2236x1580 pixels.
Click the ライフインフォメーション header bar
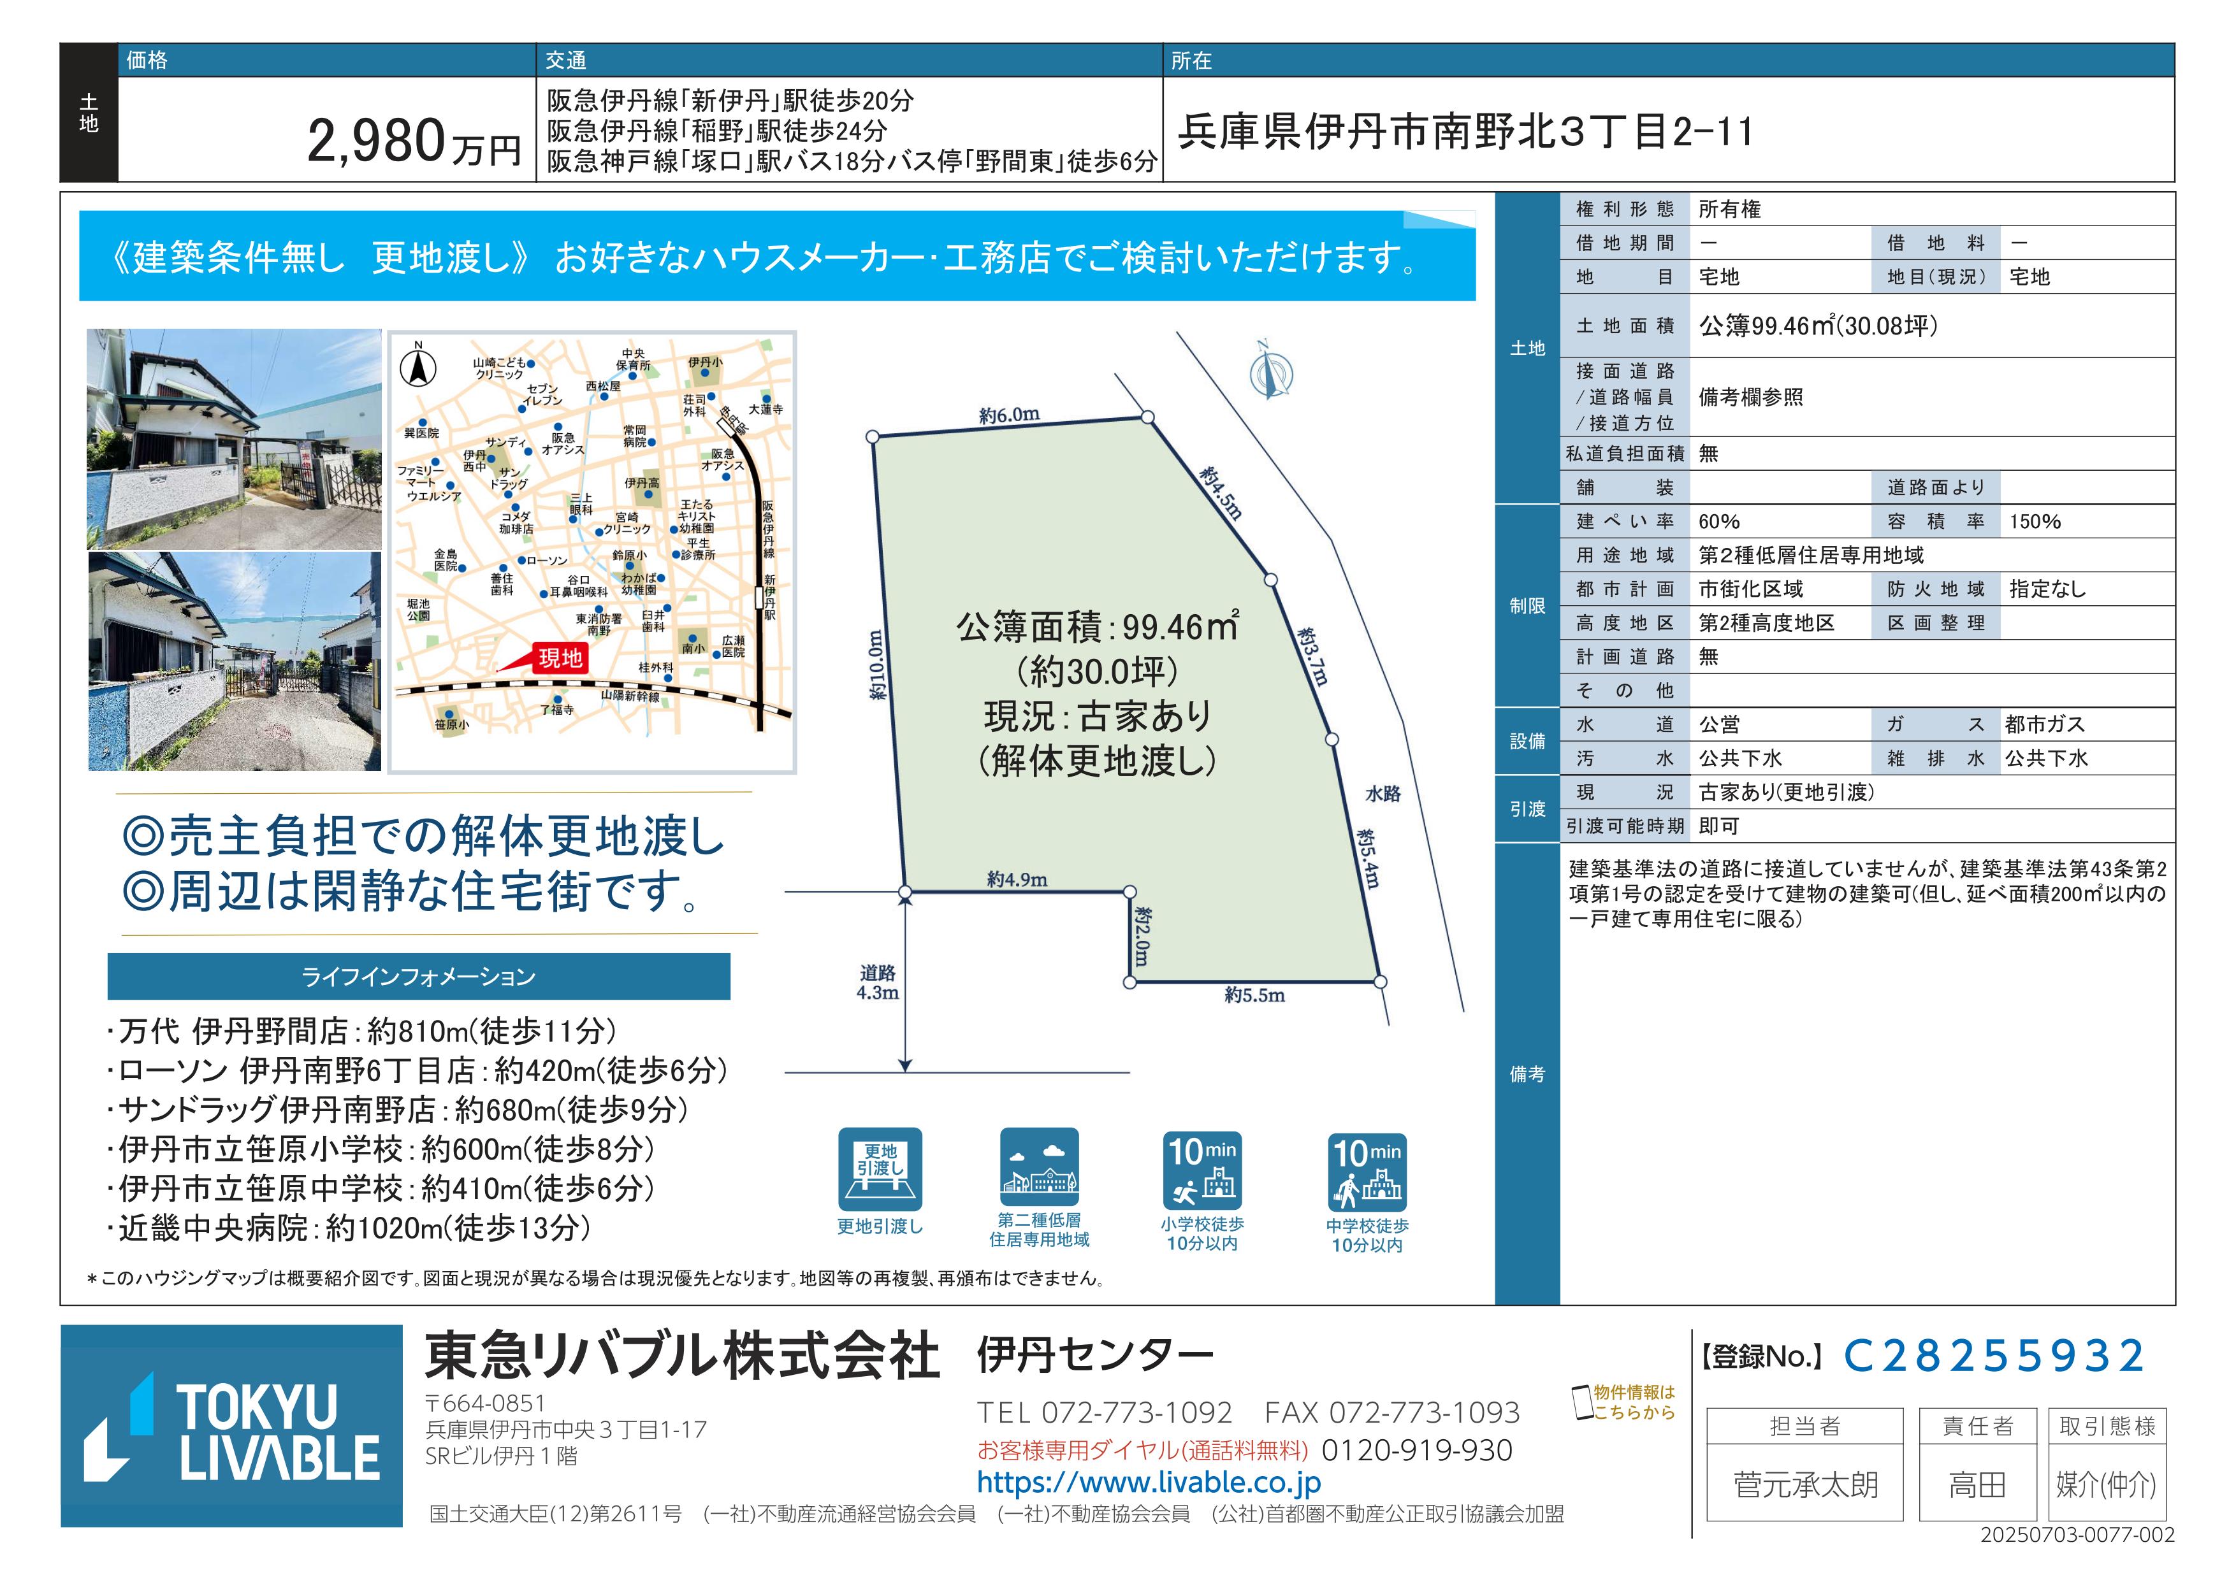click(x=419, y=977)
